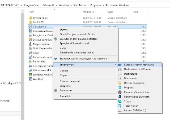Choose Épingler à l'écran d'accueil
Viewport: 170px width, 120px height.
(74, 43)
